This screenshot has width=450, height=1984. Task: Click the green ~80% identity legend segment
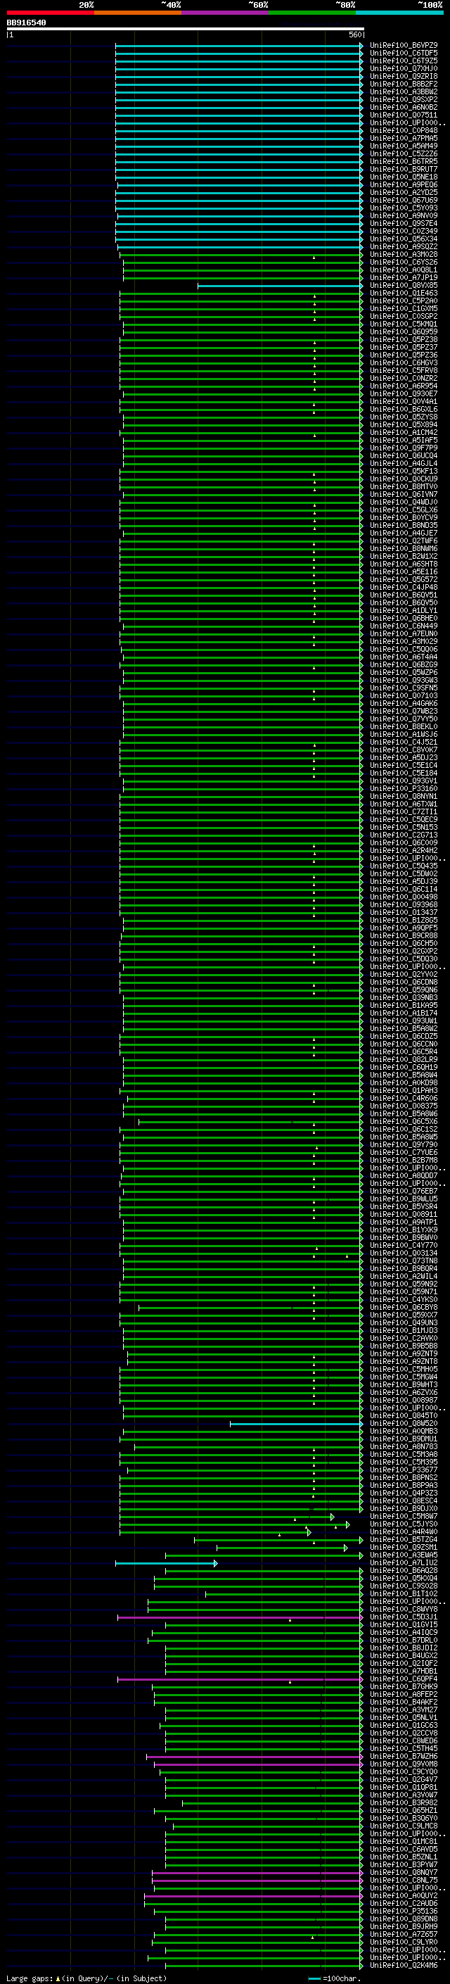coord(312,13)
